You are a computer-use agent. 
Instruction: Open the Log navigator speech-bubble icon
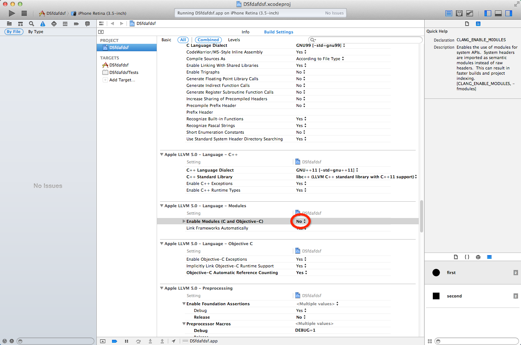pos(87,24)
